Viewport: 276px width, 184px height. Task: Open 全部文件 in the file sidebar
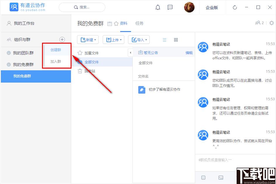tap(102, 62)
